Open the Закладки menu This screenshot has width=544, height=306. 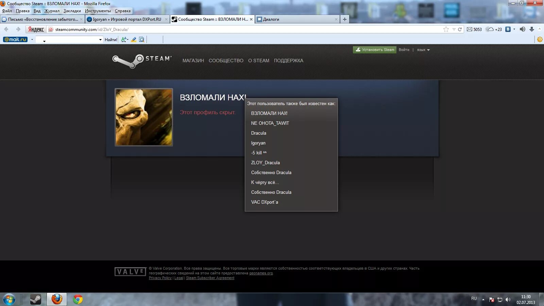point(72,11)
